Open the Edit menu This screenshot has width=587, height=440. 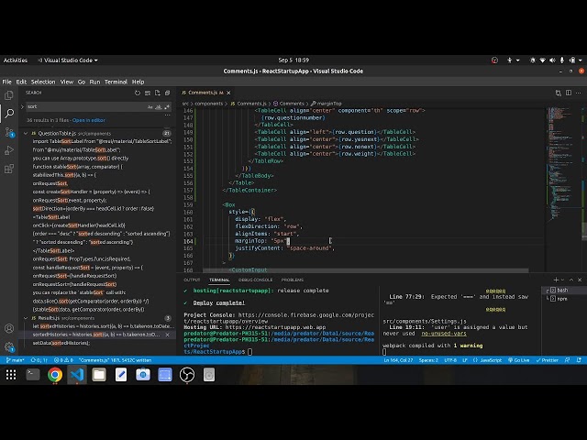click(x=21, y=82)
